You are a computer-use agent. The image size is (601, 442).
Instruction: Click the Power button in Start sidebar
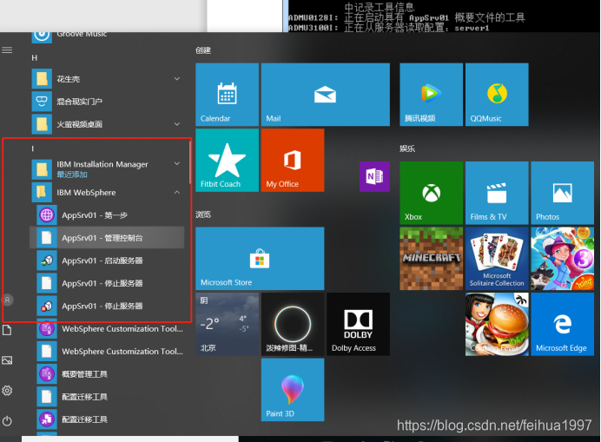coord(7,421)
